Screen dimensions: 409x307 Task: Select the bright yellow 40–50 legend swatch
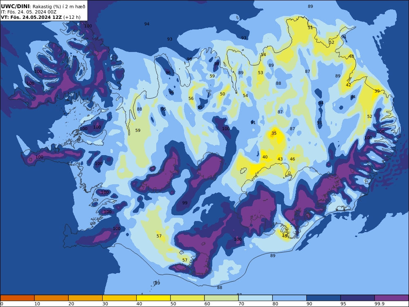click(153, 298)
